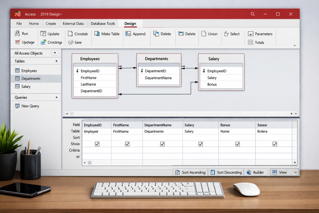
Task: Uncheck Show for the EmployeeID column
Action: point(96,144)
